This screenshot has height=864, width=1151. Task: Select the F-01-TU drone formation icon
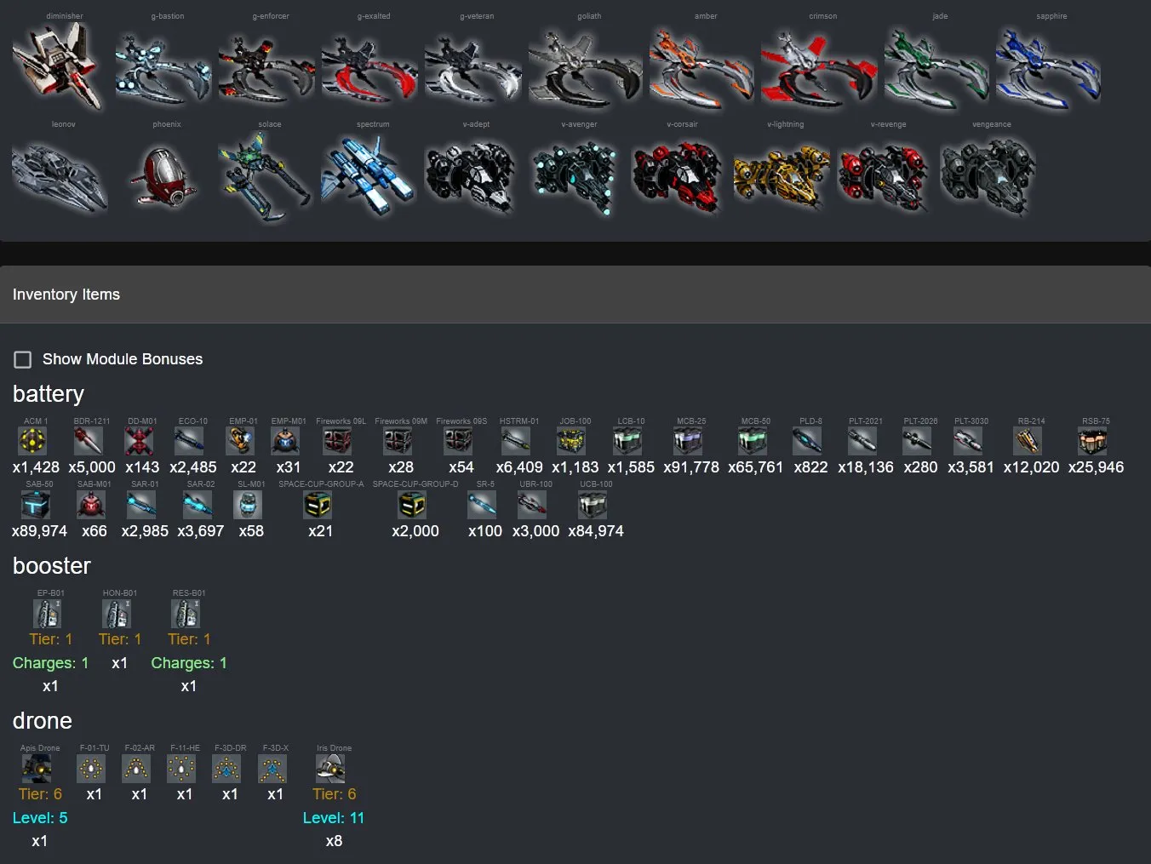(x=91, y=768)
